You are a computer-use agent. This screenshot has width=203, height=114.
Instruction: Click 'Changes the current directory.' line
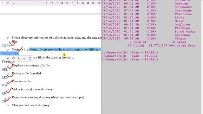click(31, 105)
